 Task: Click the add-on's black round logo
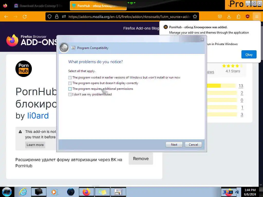click(x=24, y=69)
